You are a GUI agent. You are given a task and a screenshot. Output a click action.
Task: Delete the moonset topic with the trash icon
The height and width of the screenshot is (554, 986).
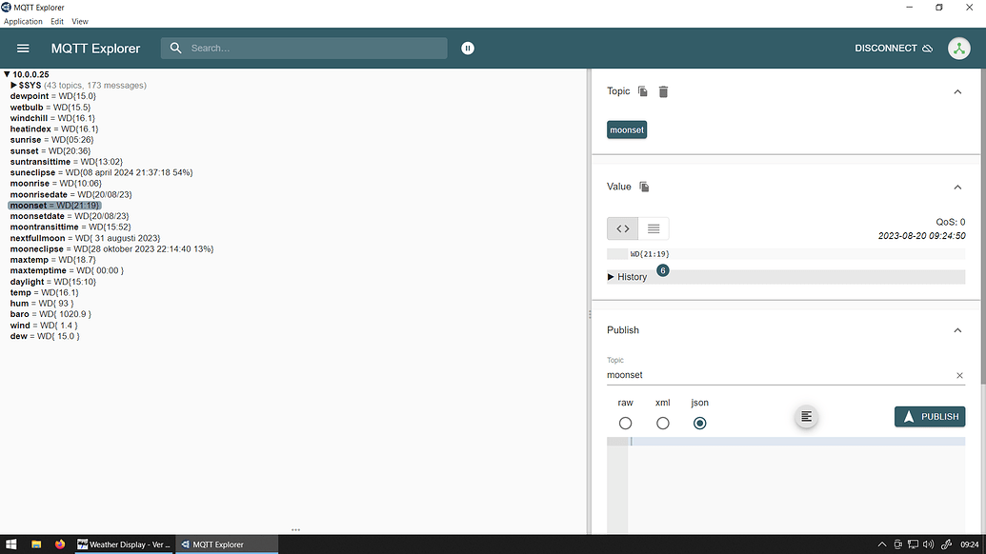663,91
